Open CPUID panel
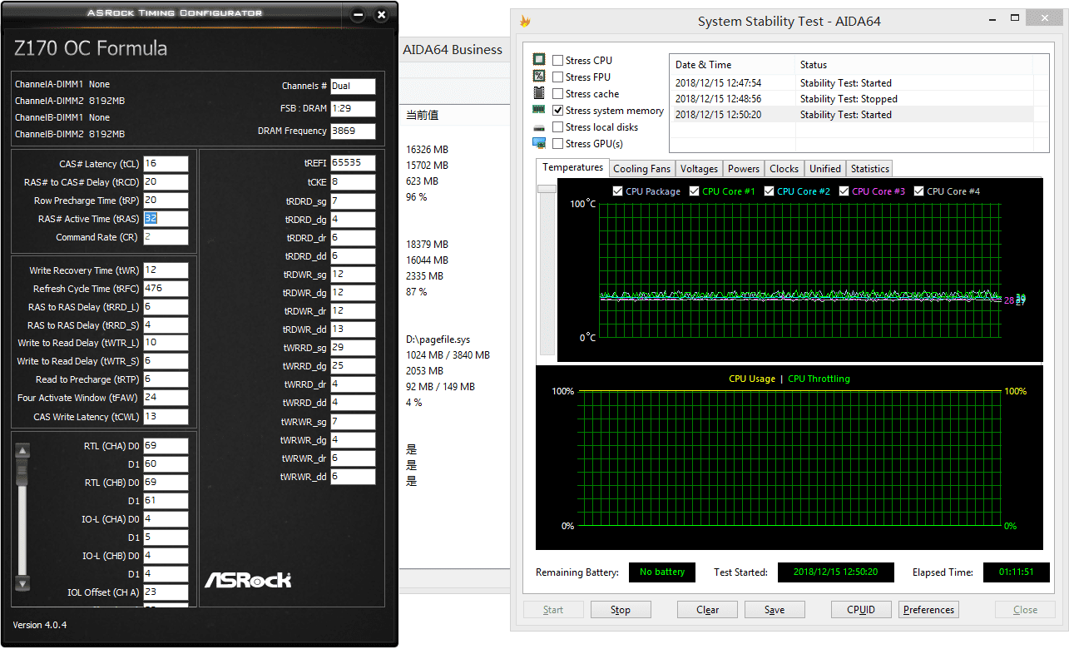The height and width of the screenshot is (649, 1069). click(861, 610)
